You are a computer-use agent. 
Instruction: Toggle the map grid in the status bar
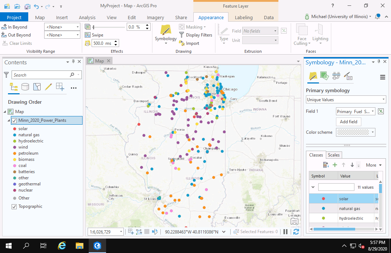(147, 232)
